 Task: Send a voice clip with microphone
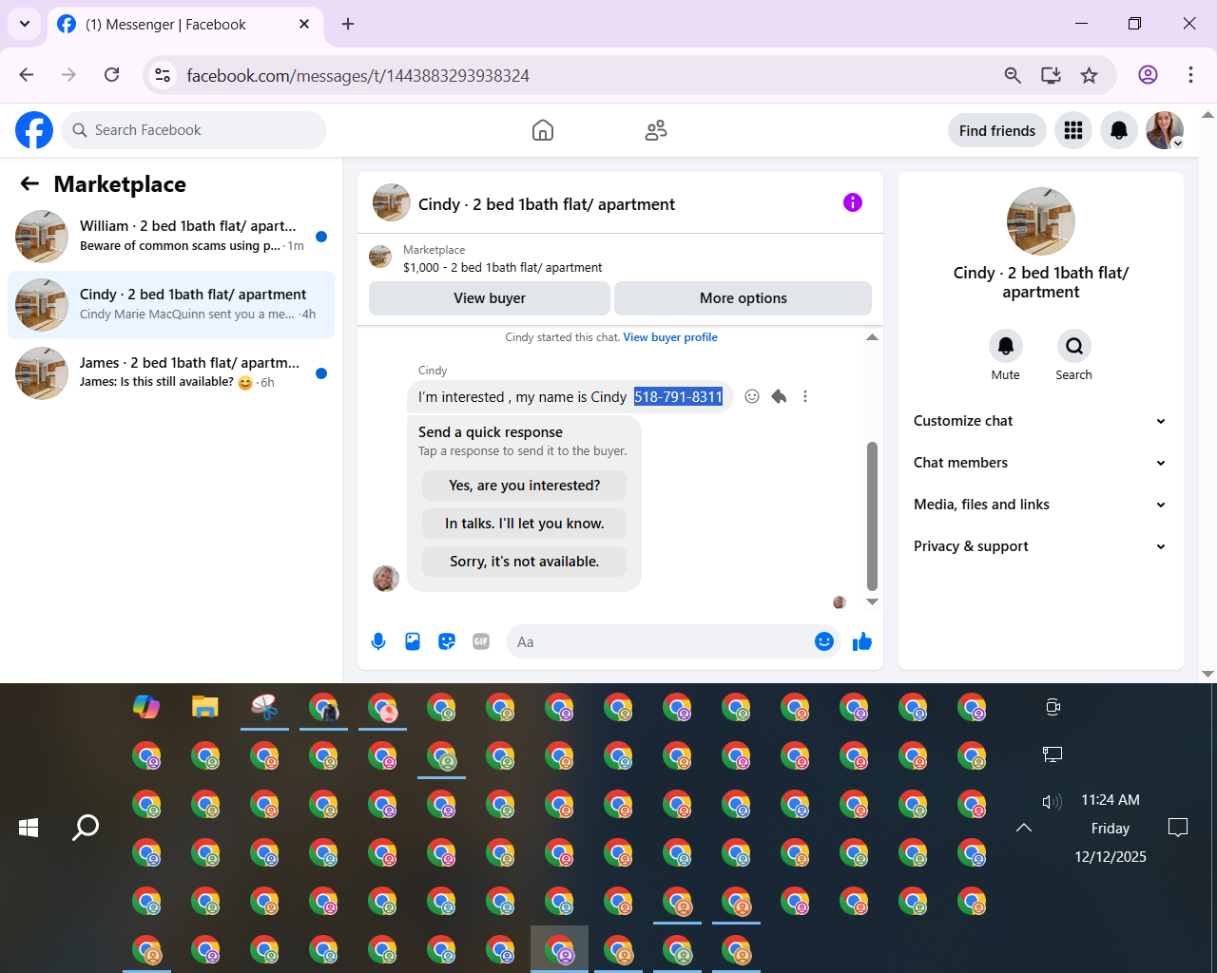pos(378,641)
